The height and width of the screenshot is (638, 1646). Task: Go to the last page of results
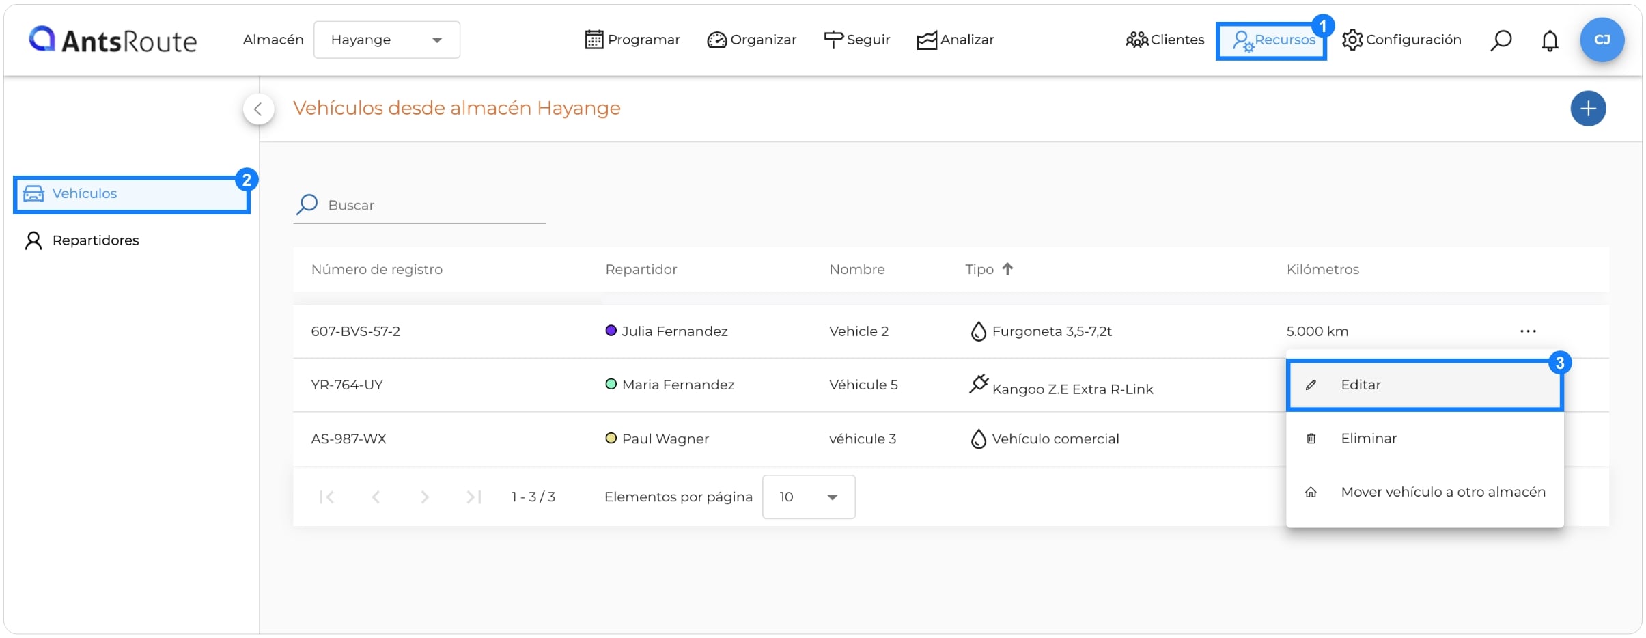pos(474,497)
